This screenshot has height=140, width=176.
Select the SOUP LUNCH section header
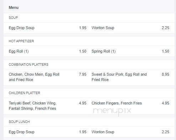[x=19, y=122]
